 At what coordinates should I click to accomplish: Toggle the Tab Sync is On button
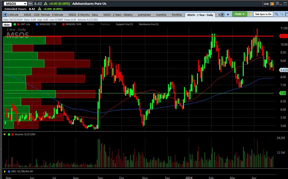263,14
